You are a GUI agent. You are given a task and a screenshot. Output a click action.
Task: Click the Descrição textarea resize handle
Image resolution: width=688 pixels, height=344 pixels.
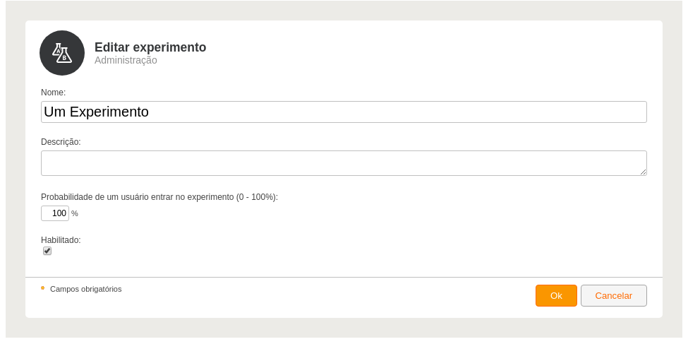(x=643, y=172)
